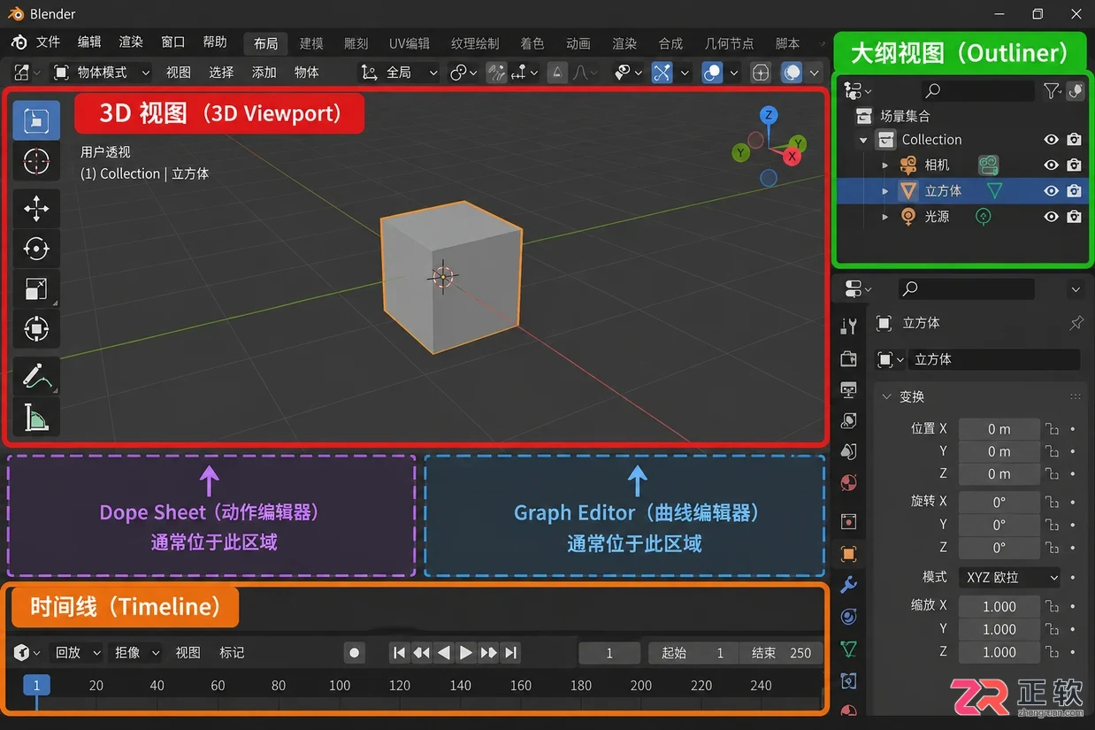Play the animation forward
Image resolution: width=1095 pixels, height=730 pixels.
coord(466,653)
